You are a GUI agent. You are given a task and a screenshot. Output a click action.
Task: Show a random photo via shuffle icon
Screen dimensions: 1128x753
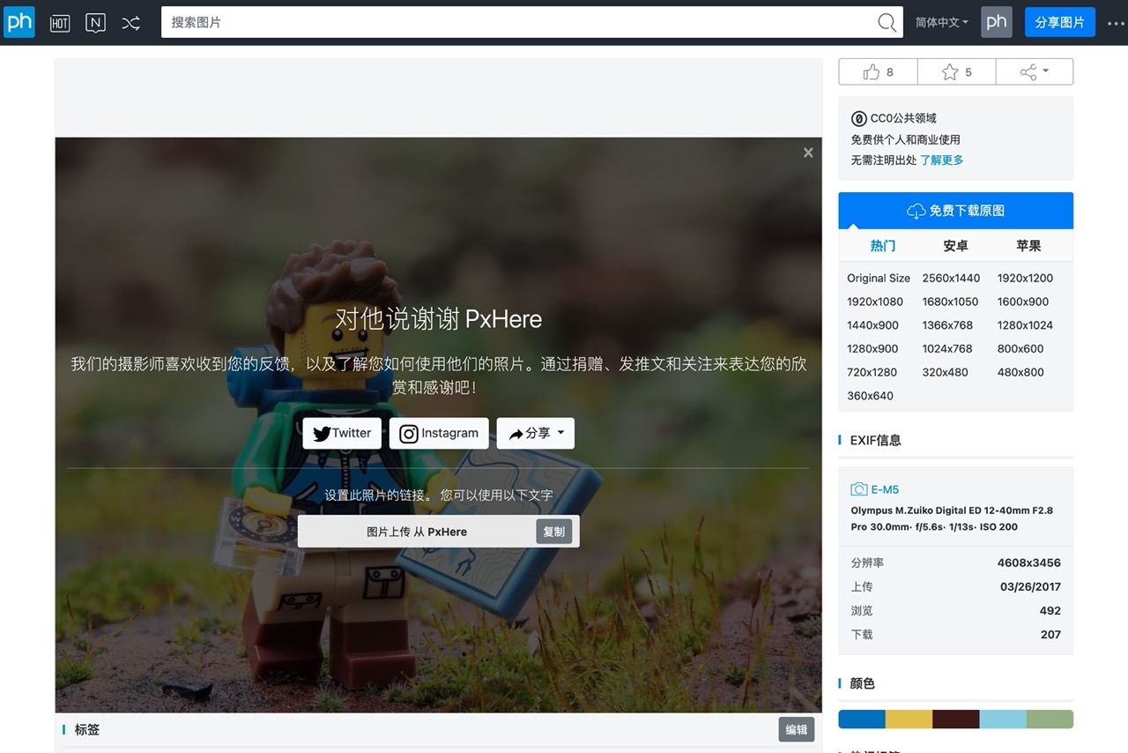pos(130,23)
